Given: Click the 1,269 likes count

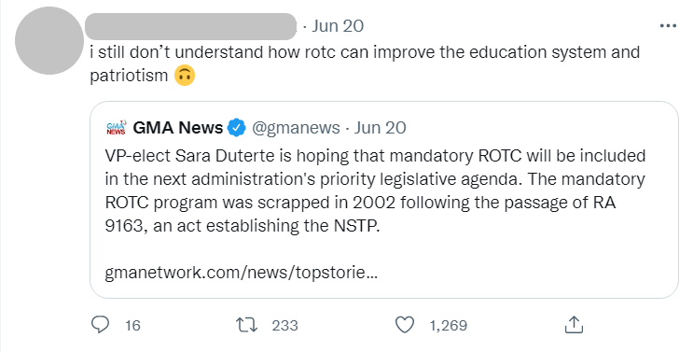Looking at the screenshot, I should pyautogui.click(x=448, y=326).
